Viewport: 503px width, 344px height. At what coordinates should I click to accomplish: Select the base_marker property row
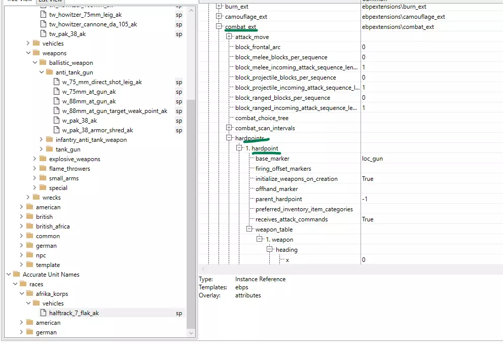pyautogui.click(x=272, y=159)
